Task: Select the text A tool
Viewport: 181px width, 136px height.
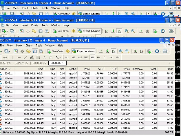Action: pos(44,57)
